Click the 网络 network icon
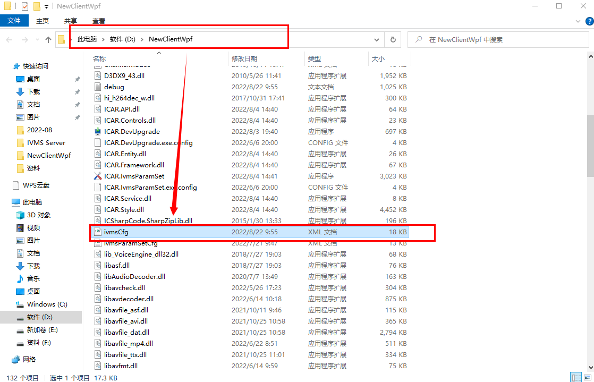This screenshot has height=382, width=594. [x=16, y=359]
